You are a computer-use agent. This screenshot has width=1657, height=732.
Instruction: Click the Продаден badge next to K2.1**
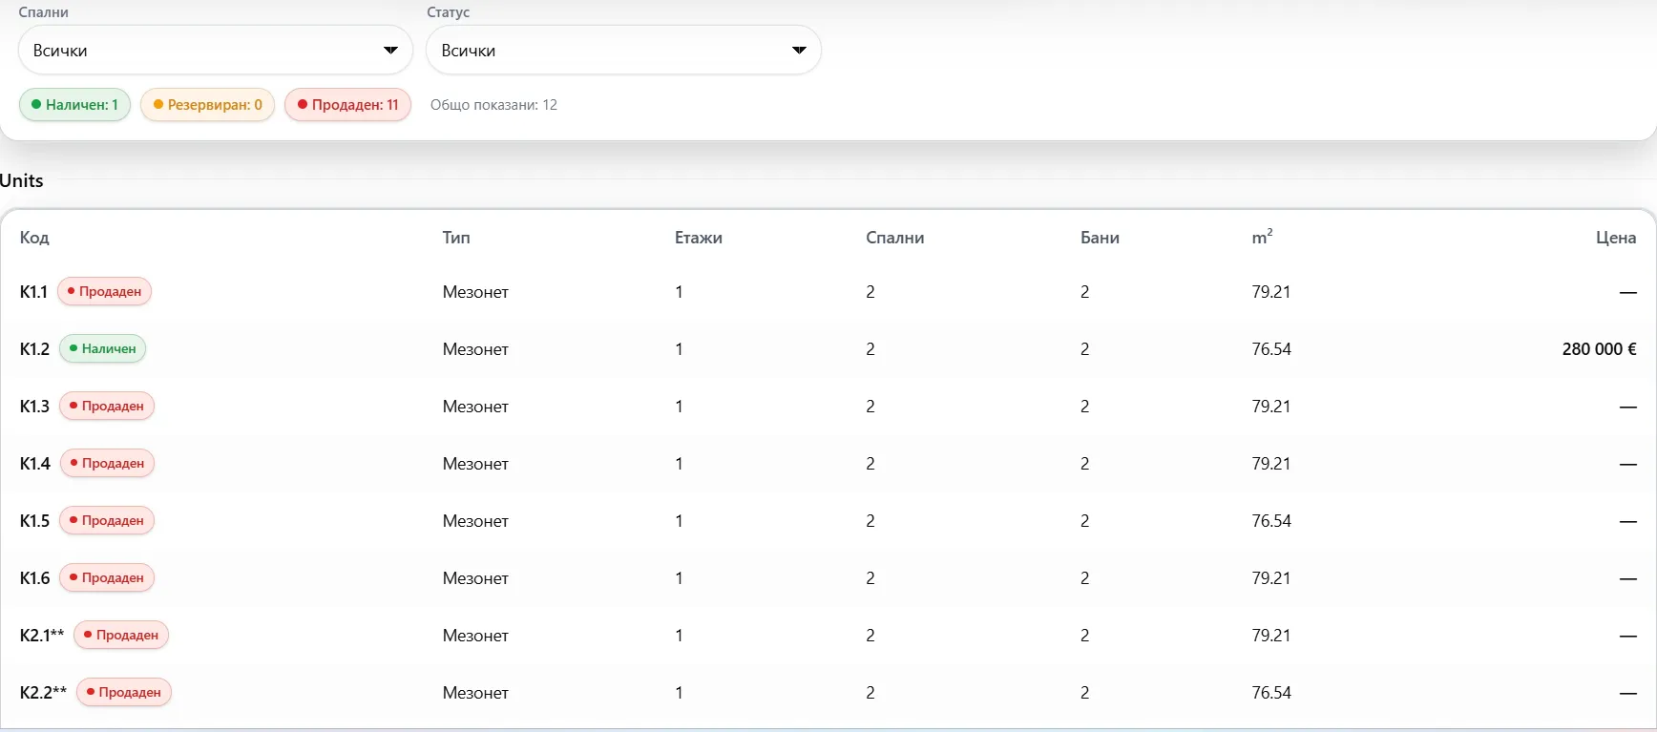click(121, 635)
